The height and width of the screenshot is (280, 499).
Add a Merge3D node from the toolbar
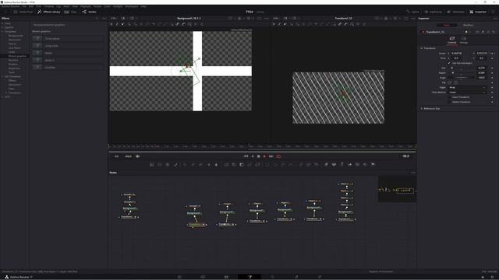tap(349, 164)
